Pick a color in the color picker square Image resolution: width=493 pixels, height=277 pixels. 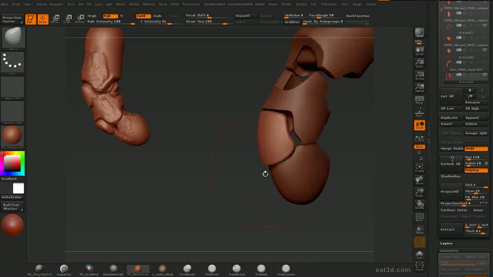[12, 164]
